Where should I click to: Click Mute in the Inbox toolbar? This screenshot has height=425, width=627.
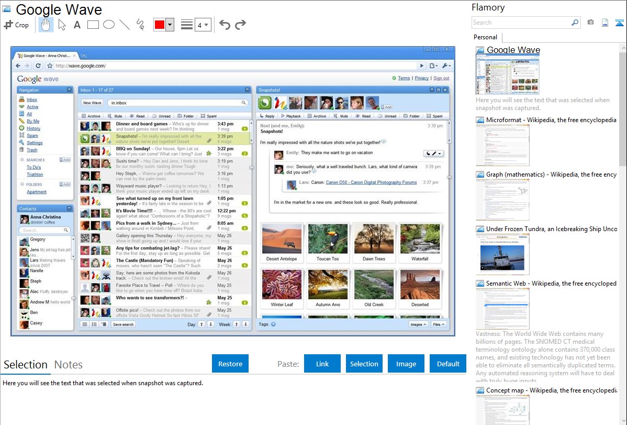pyautogui.click(x=115, y=116)
